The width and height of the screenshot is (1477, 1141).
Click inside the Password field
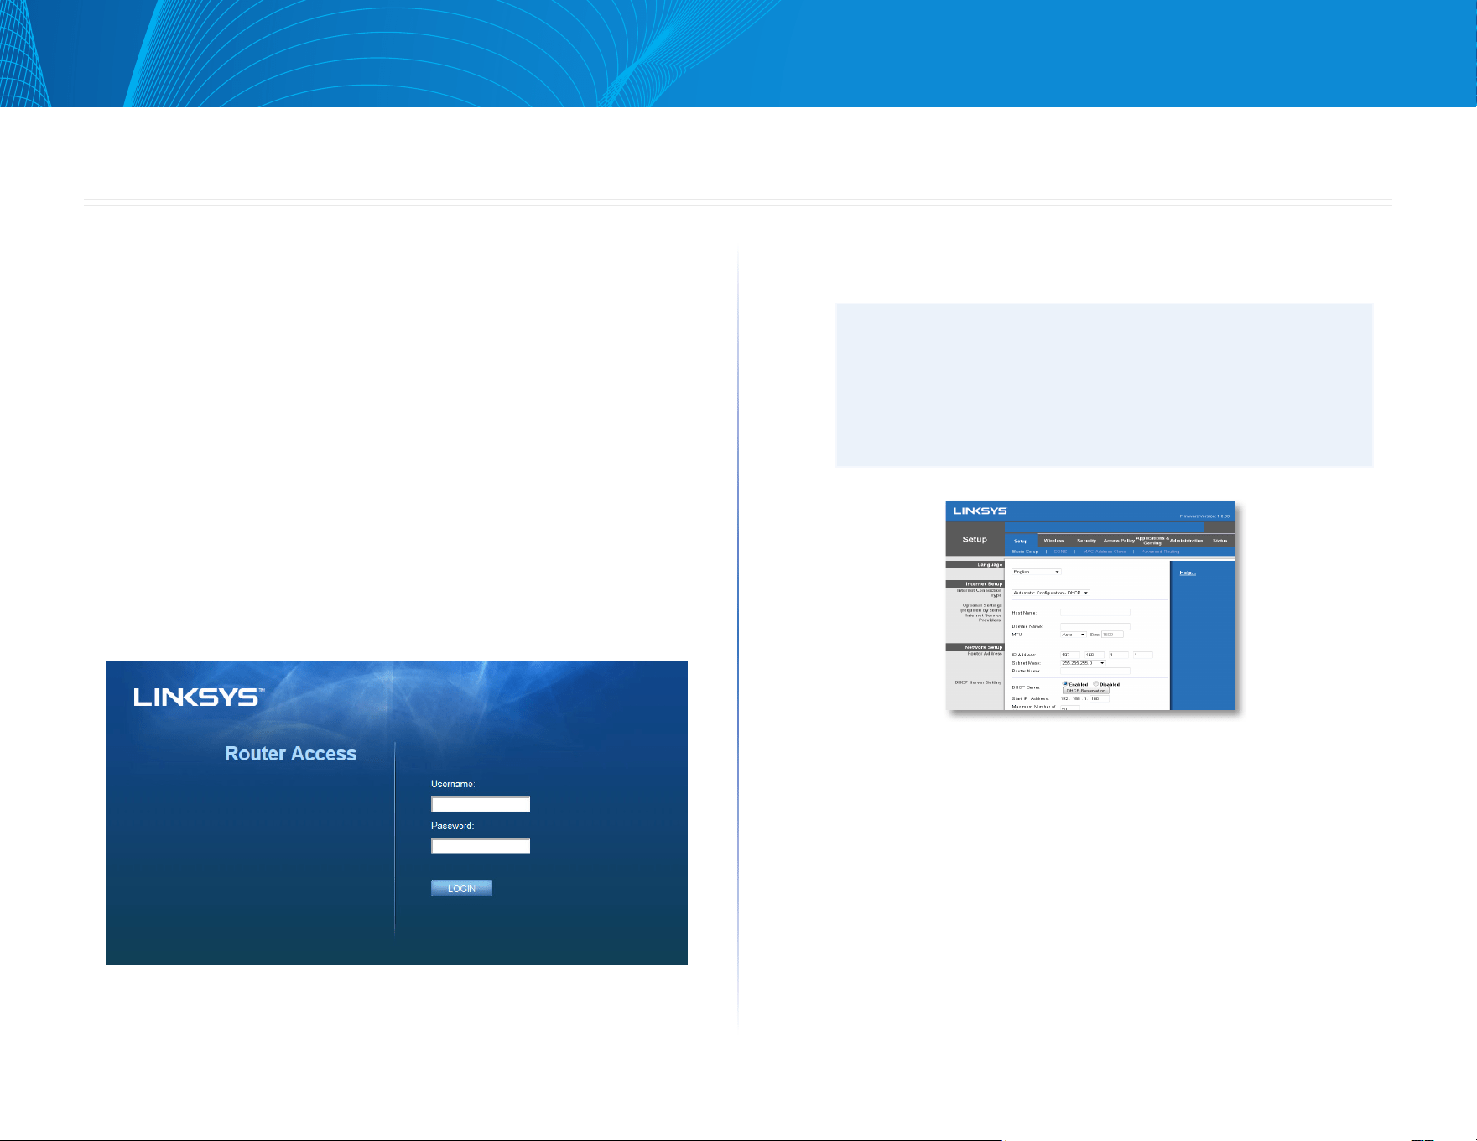pyautogui.click(x=481, y=847)
